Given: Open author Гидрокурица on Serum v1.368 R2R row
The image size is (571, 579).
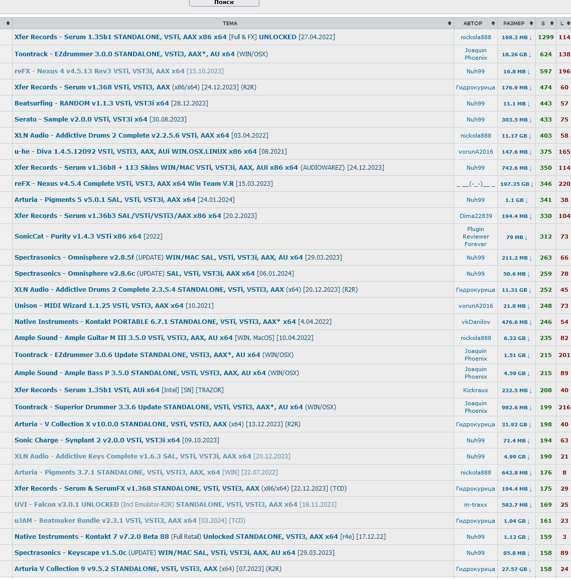Looking at the screenshot, I should (x=476, y=87).
